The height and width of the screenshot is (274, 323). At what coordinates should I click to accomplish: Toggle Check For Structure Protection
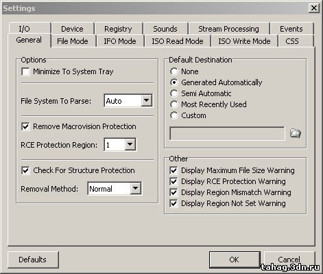pos(25,170)
